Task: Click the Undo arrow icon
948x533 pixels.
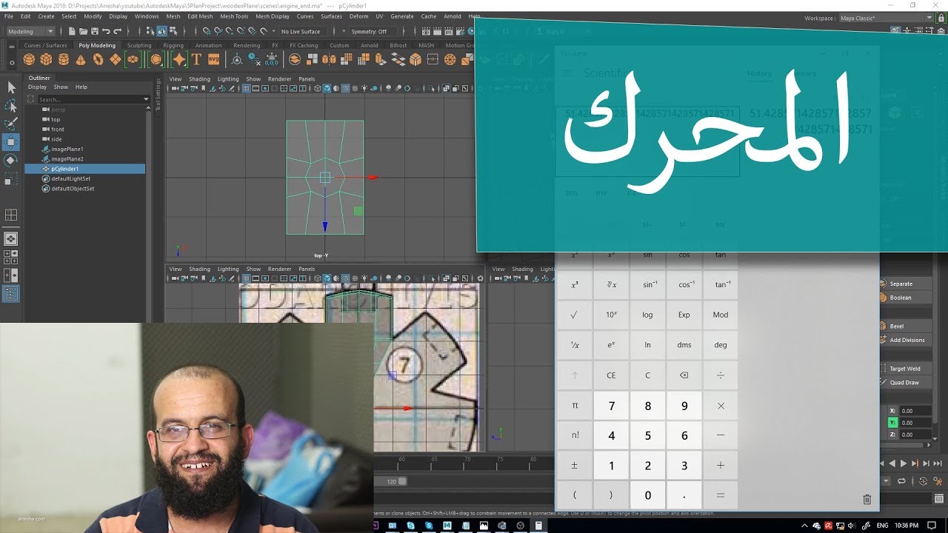Action: click(x=106, y=31)
